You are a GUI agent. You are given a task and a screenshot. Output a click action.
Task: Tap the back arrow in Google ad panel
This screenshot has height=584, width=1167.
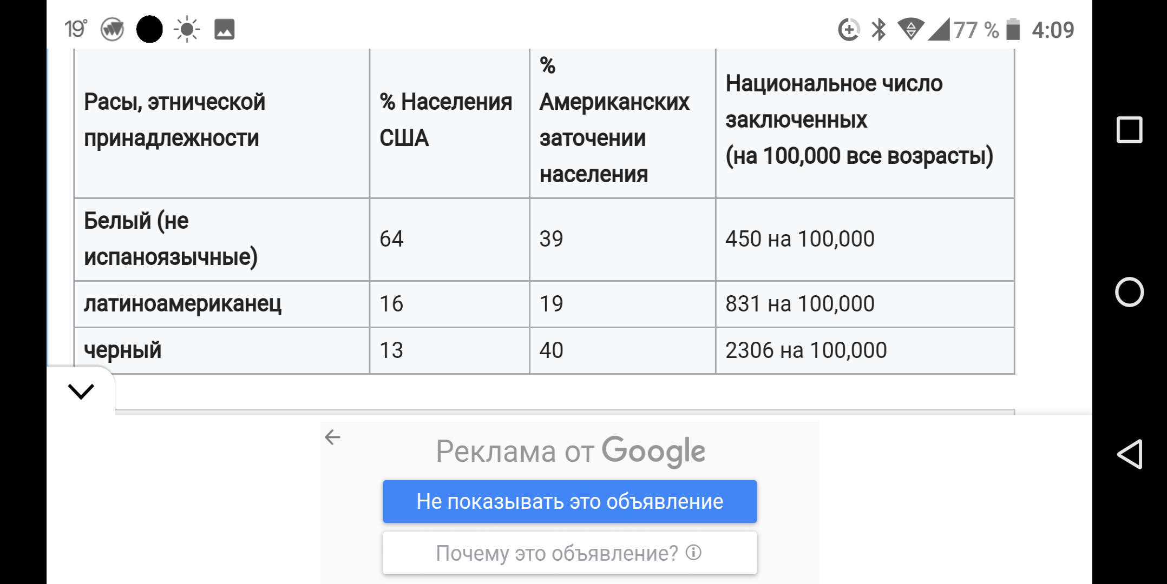tap(332, 437)
